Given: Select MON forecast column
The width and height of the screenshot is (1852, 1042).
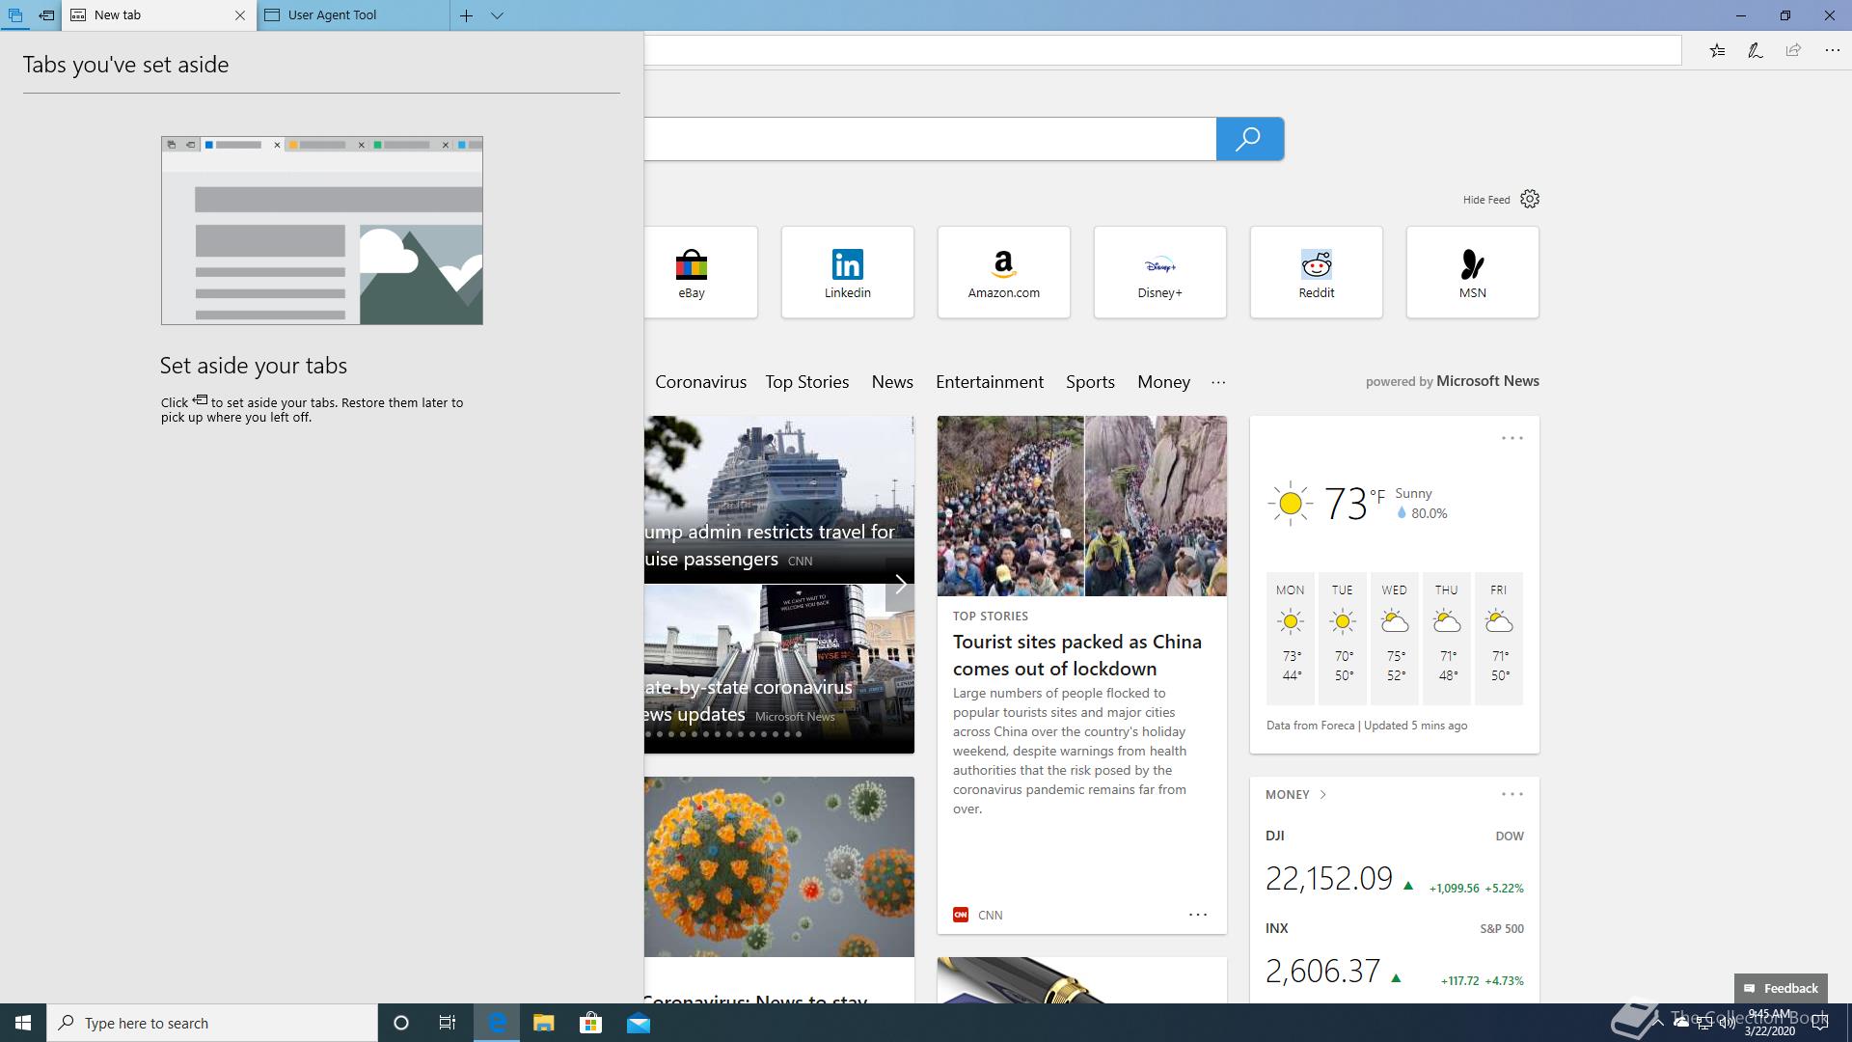Looking at the screenshot, I should point(1291,638).
